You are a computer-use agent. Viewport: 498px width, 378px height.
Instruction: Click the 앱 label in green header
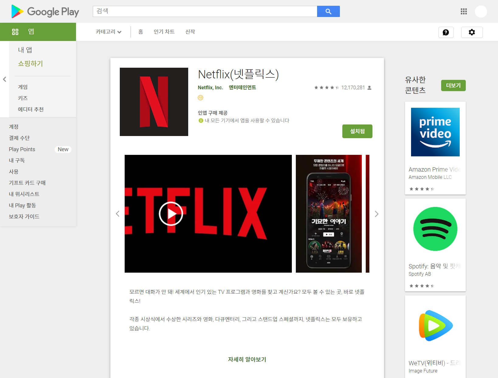point(31,32)
